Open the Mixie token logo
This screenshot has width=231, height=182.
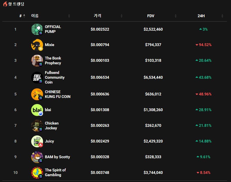pyautogui.click(x=37, y=45)
